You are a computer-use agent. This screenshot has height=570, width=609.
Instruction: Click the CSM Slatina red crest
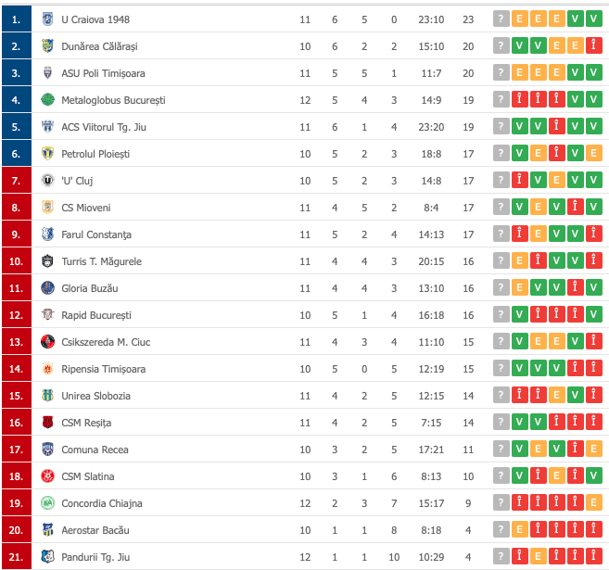coord(48,476)
